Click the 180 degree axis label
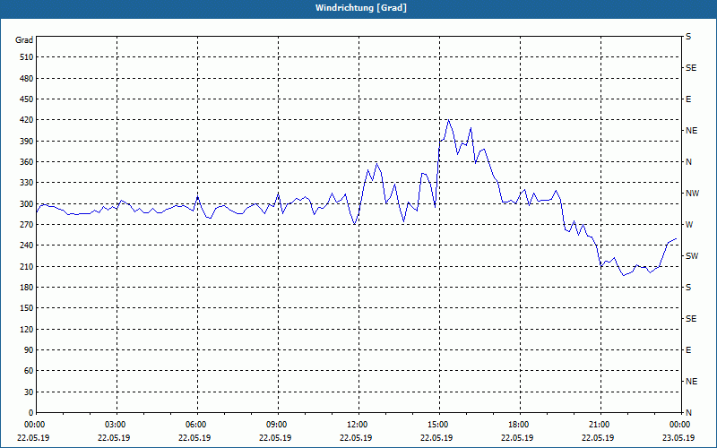Image resolution: width=717 pixels, height=448 pixels. click(27, 288)
